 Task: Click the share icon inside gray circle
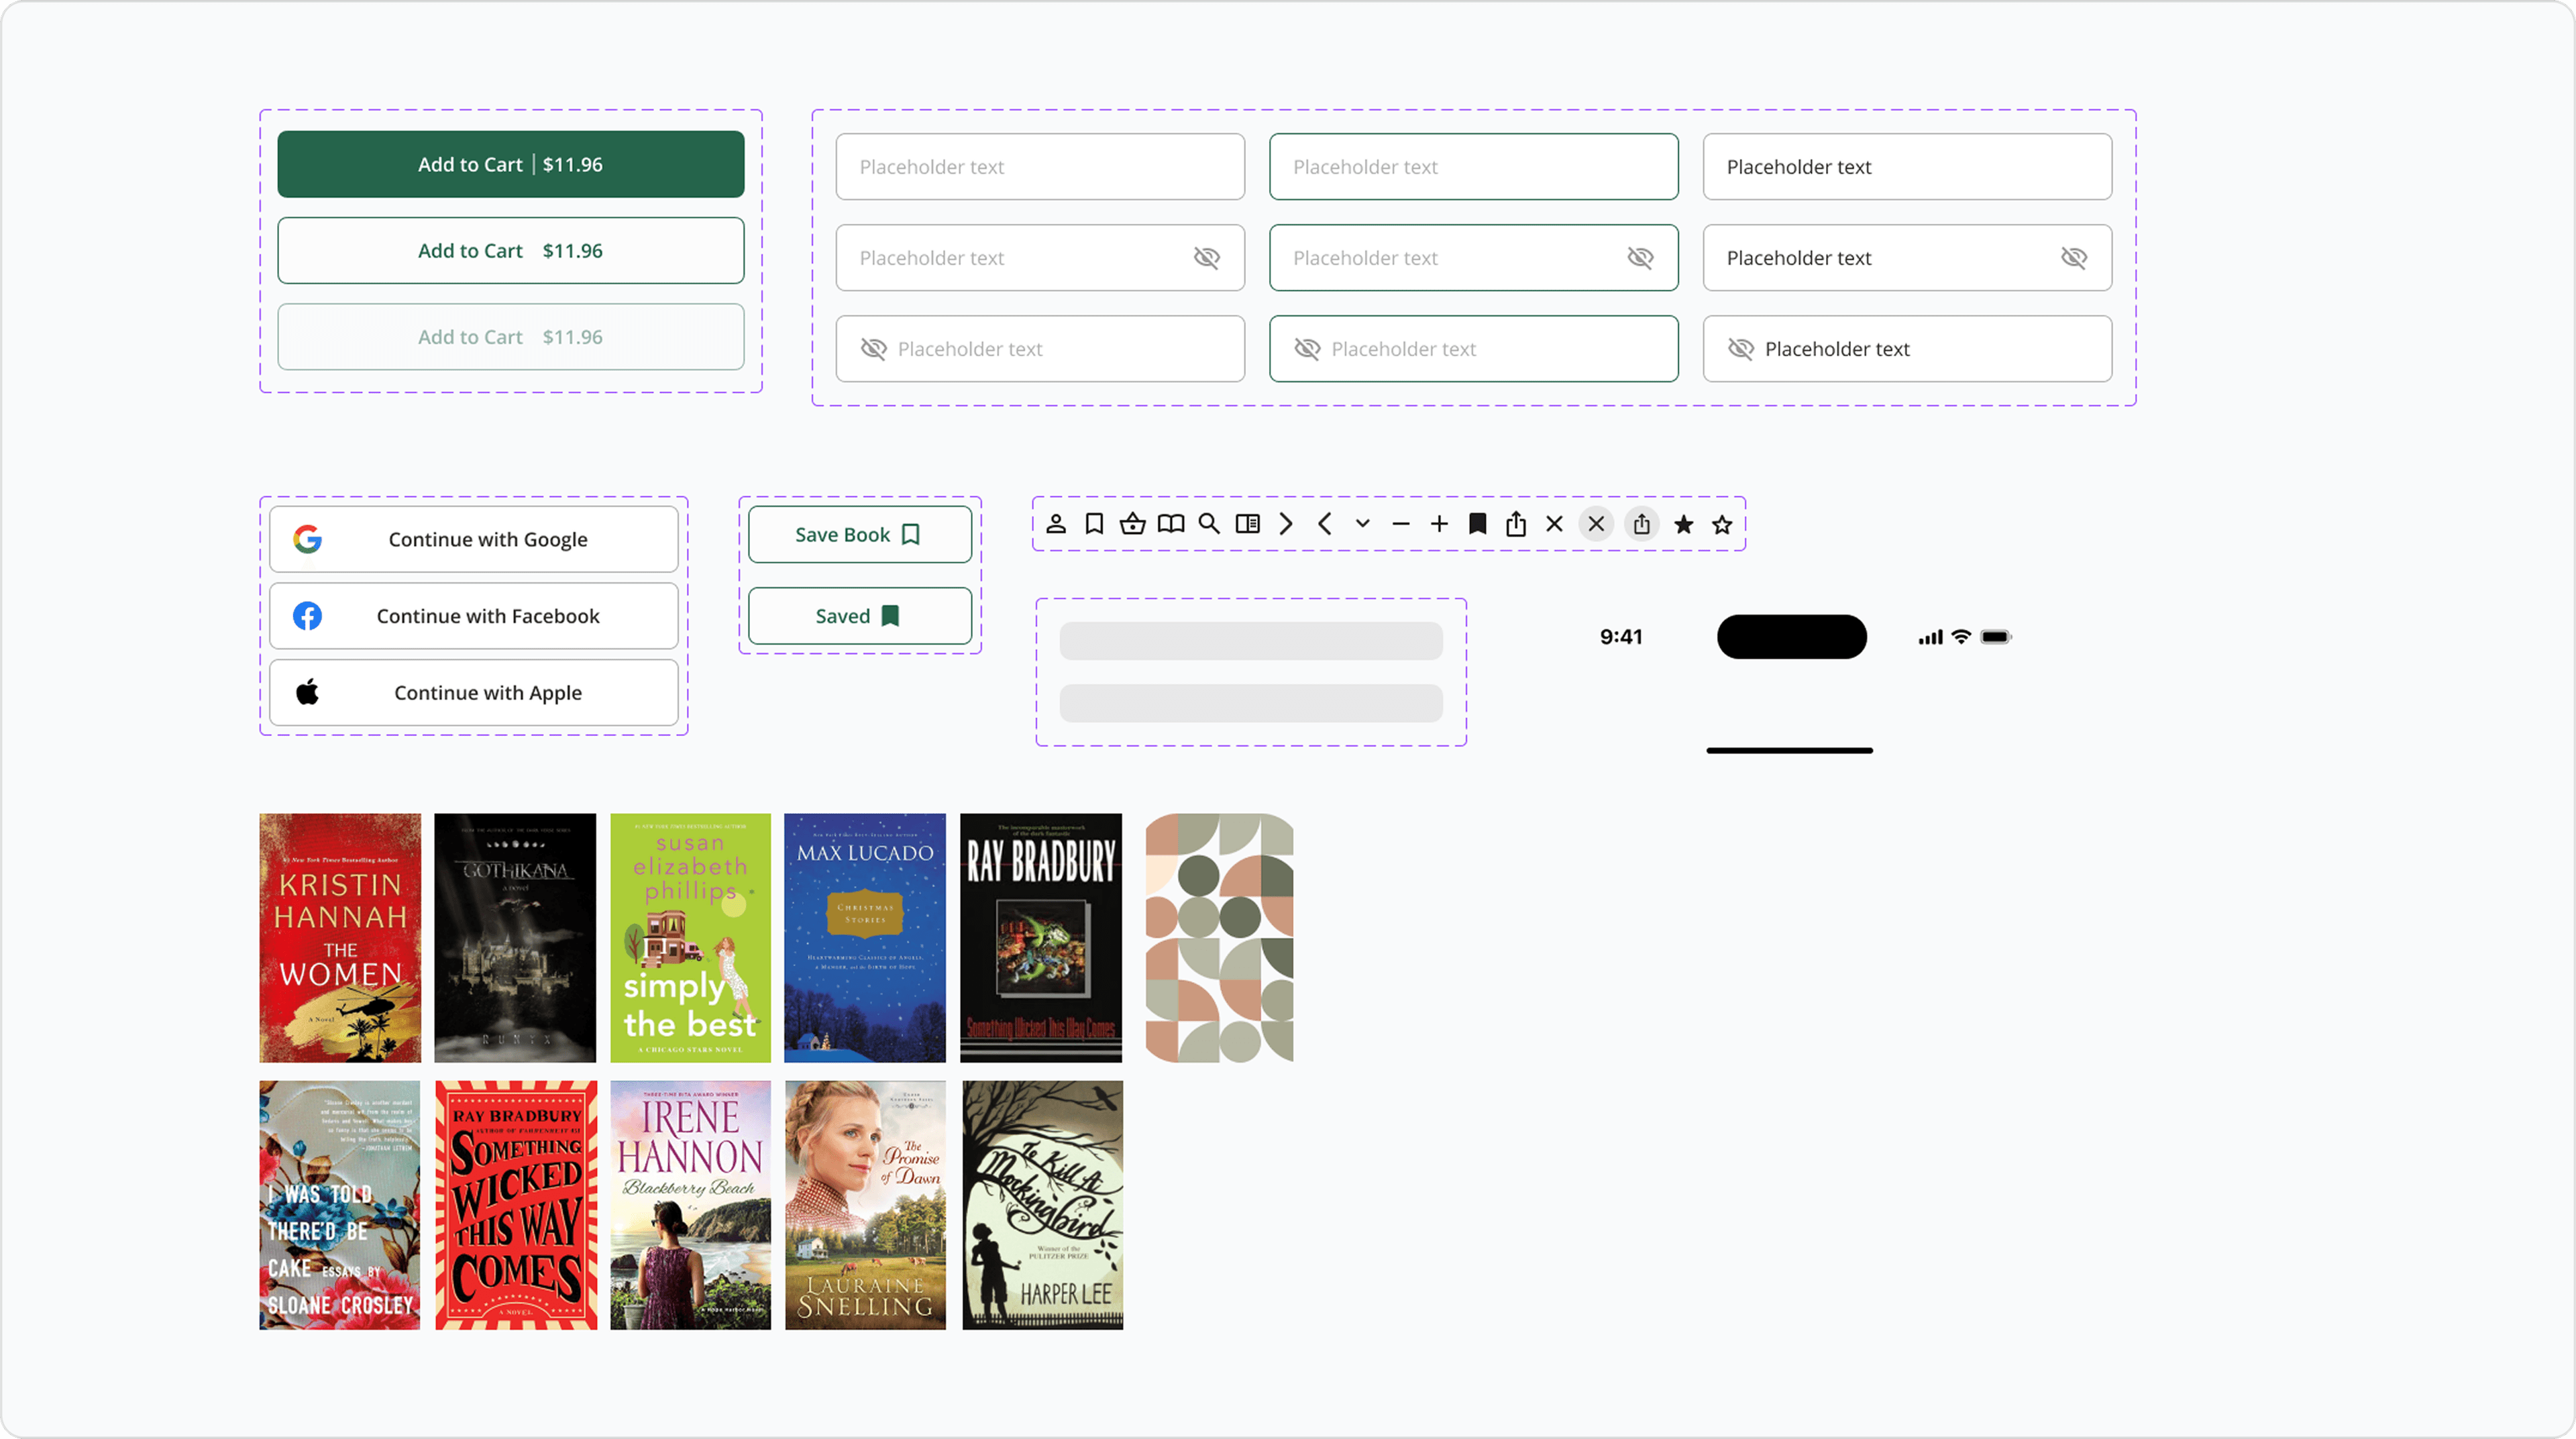pyautogui.click(x=1642, y=524)
